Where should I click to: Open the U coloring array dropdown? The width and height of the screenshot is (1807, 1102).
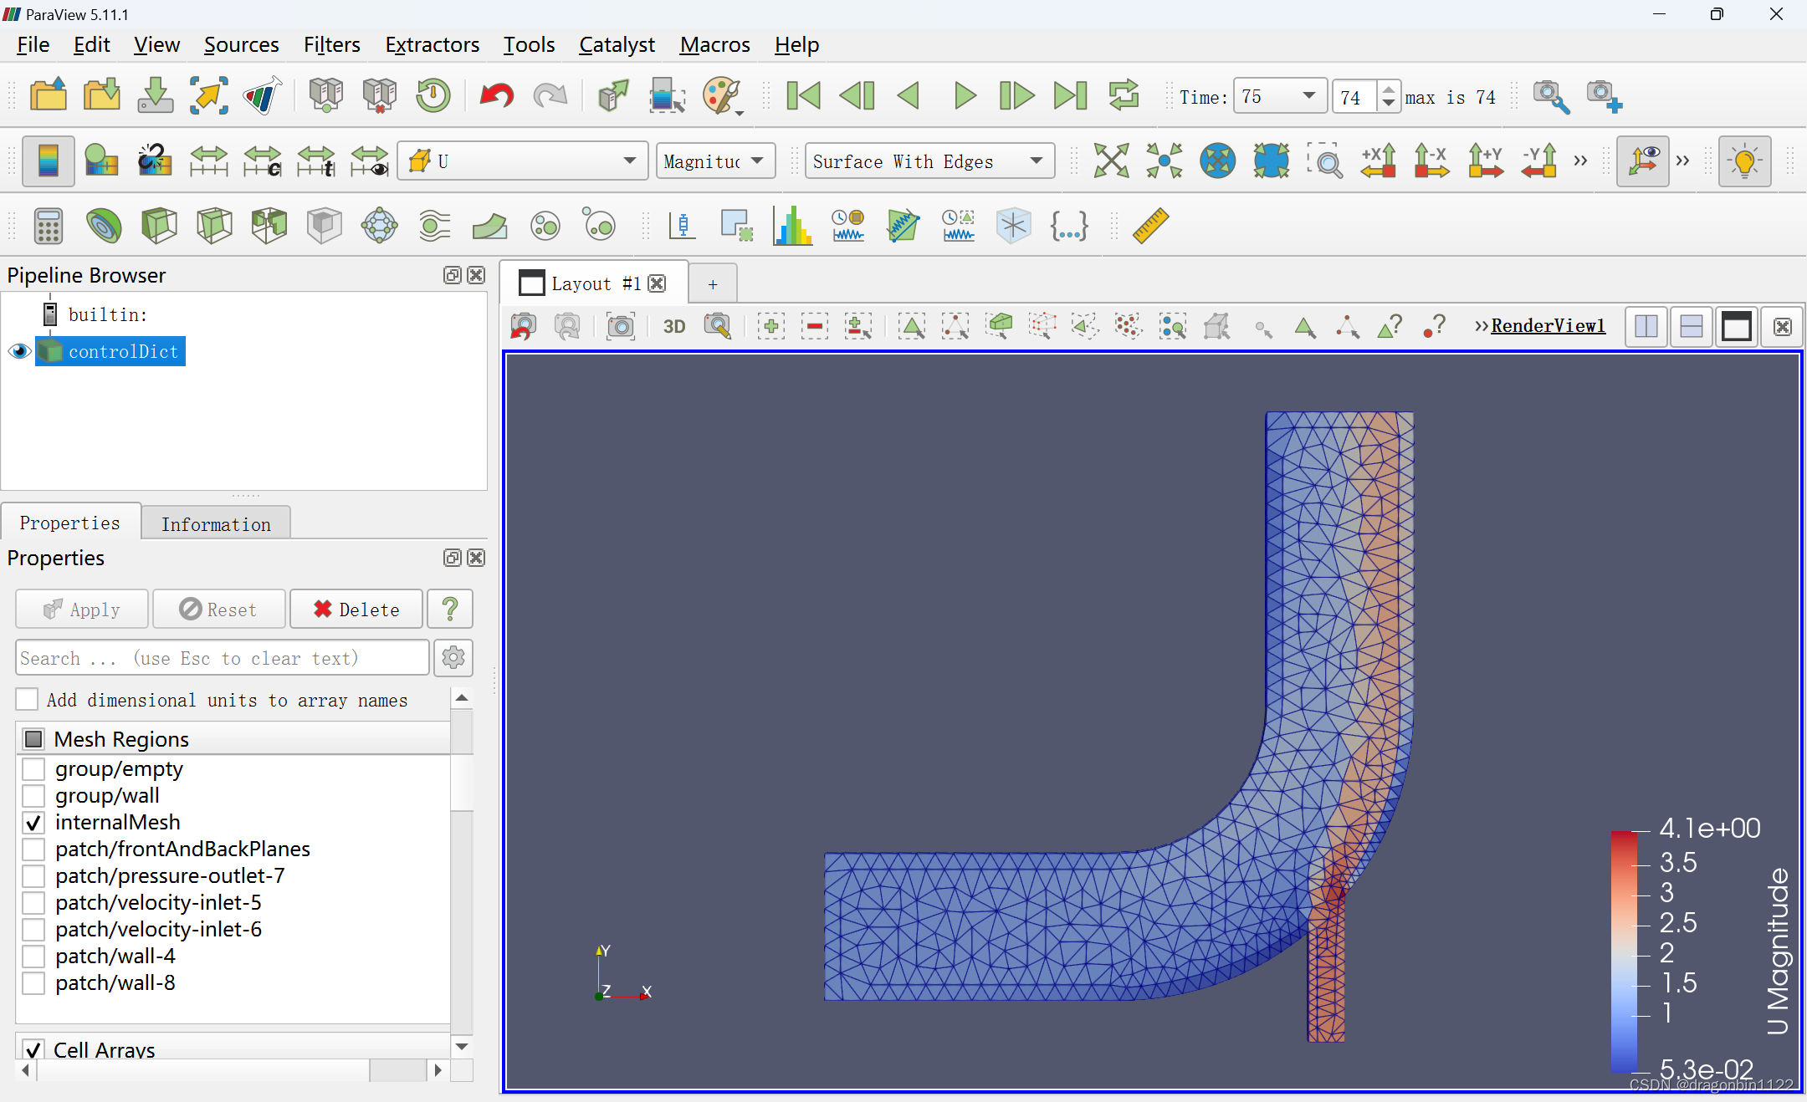point(523,161)
